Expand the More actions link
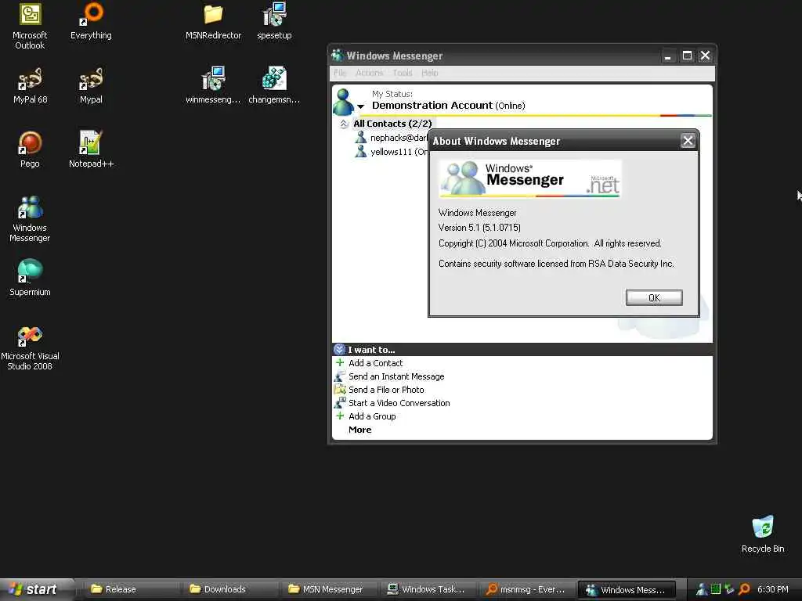Viewport: 802px width, 601px height. (x=359, y=430)
